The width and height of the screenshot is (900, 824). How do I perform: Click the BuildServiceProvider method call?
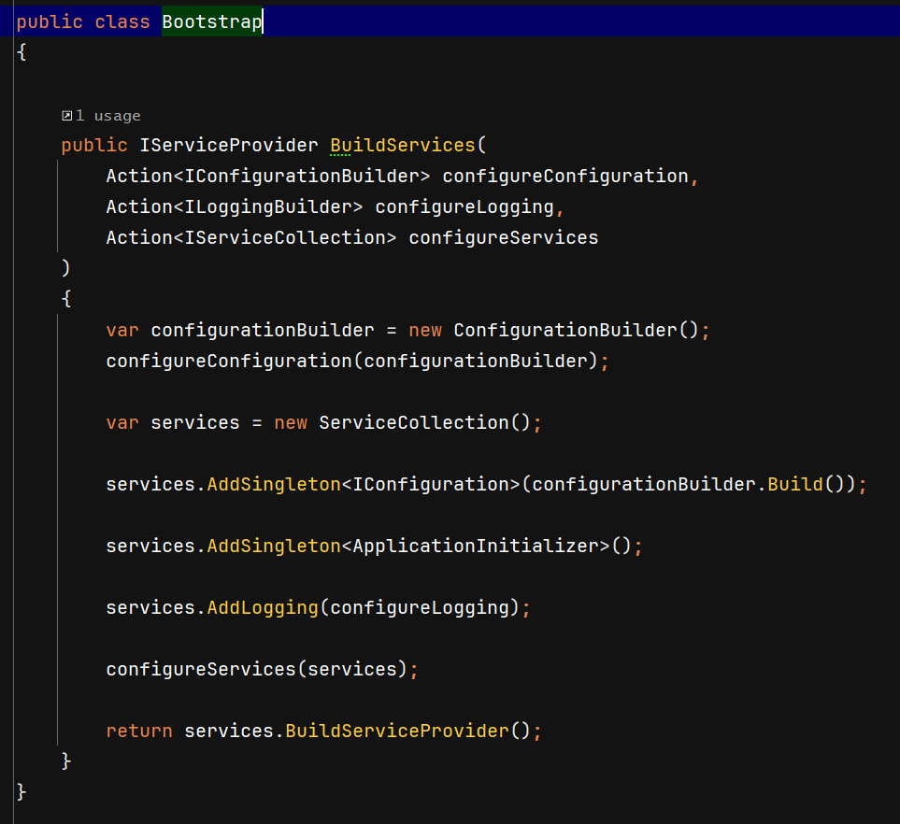pyautogui.click(x=397, y=731)
